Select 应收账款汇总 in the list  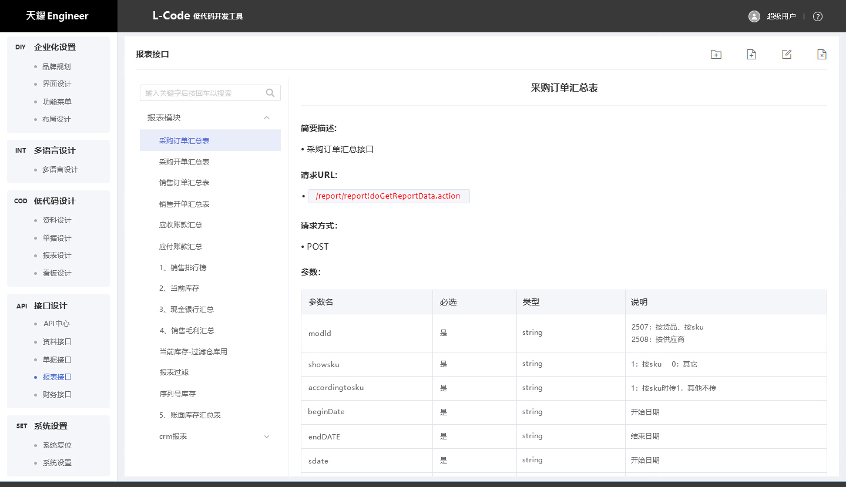tap(181, 225)
